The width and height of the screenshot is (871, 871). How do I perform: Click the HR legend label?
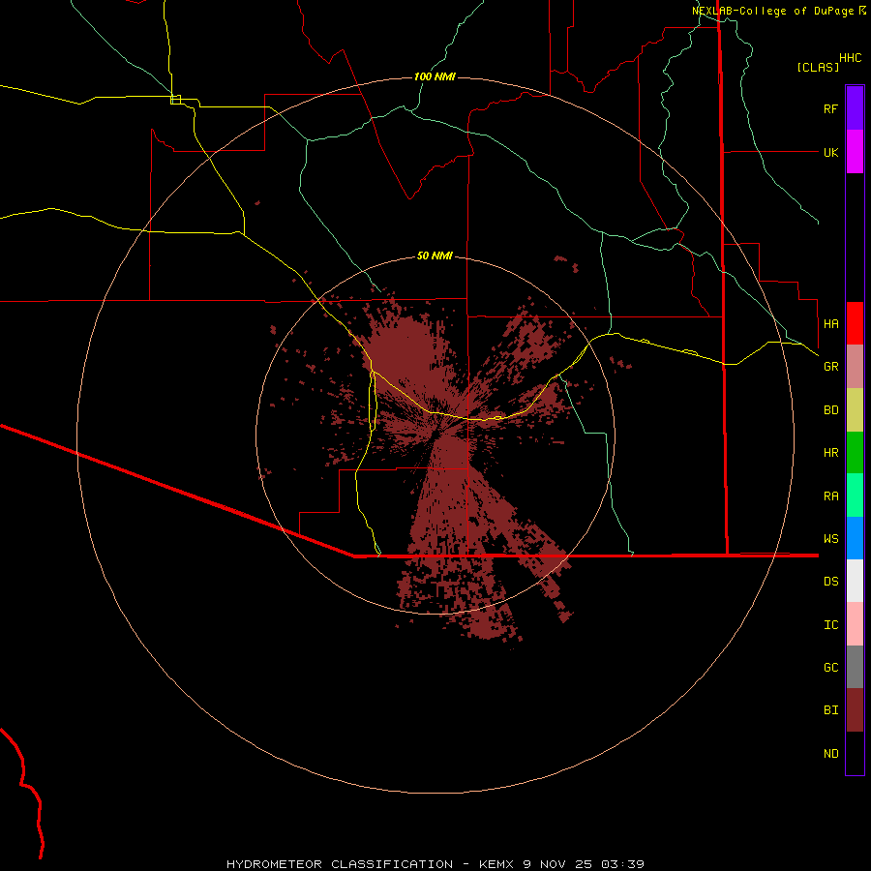(830, 453)
